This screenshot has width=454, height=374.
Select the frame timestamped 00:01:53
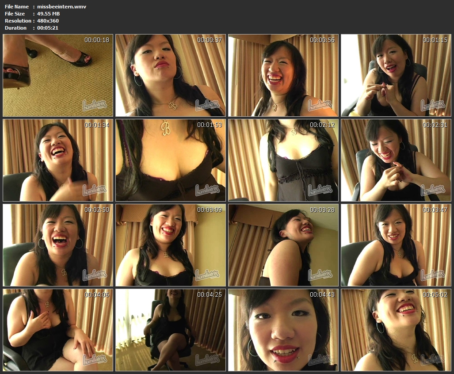point(171,160)
